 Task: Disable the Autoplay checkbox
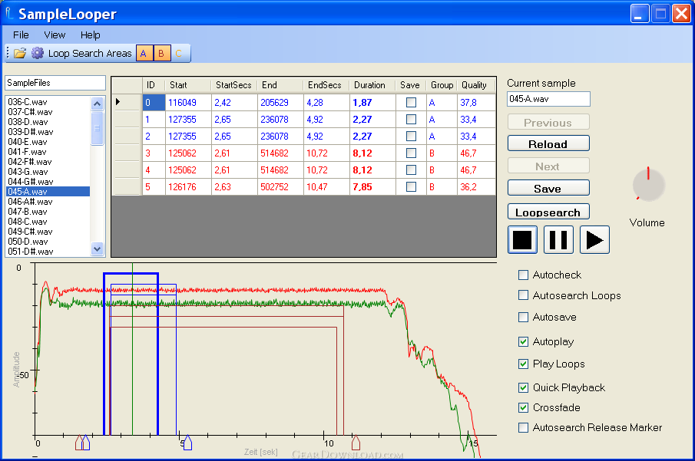[524, 341]
